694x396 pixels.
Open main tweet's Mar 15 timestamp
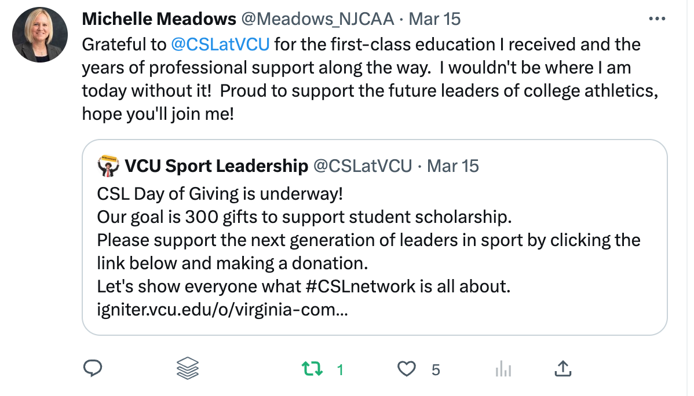pos(434,19)
